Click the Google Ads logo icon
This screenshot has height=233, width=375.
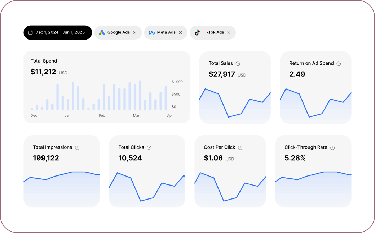tap(102, 32)
